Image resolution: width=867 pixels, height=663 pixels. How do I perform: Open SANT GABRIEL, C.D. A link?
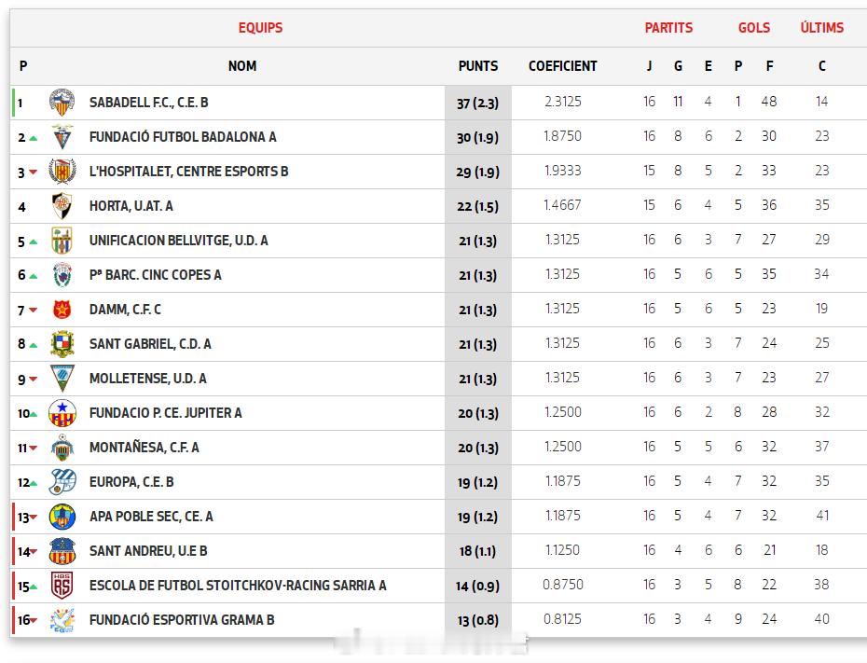click(x=150, y=344)
